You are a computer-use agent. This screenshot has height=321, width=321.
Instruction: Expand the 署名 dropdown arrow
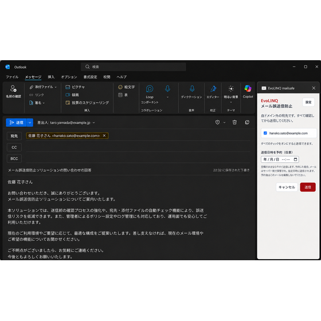click(44, 103)
